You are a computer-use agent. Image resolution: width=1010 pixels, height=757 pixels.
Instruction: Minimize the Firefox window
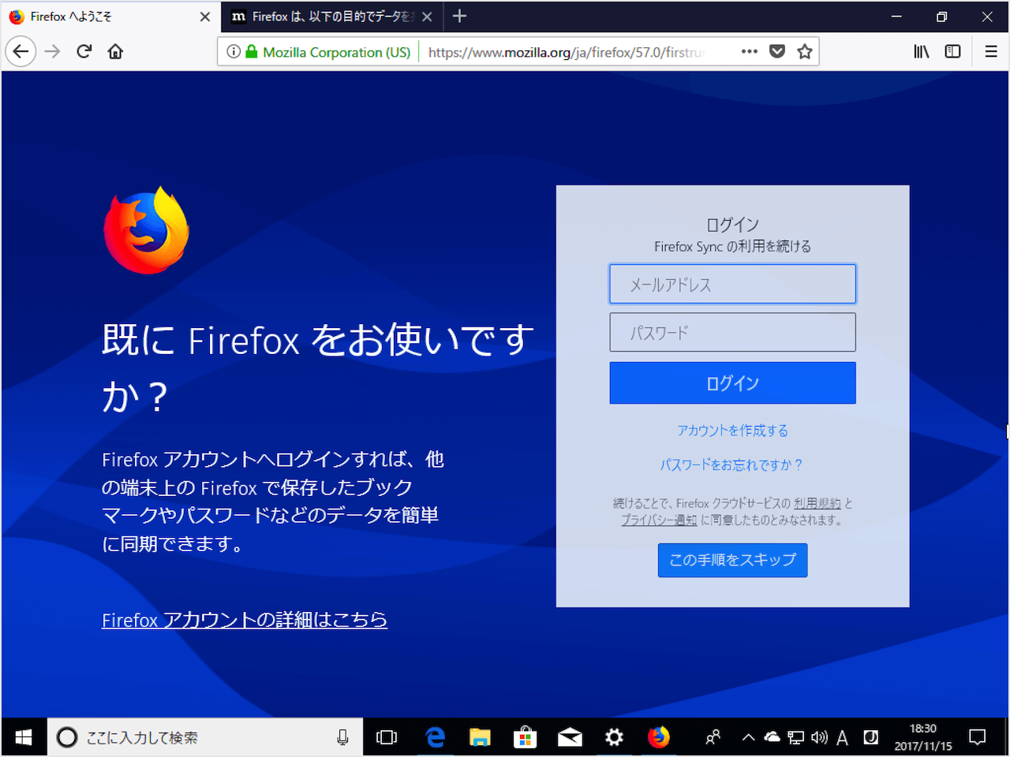(x=896, y=17)
